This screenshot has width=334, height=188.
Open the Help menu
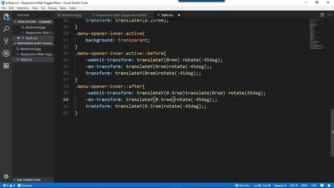coord(73,8)
